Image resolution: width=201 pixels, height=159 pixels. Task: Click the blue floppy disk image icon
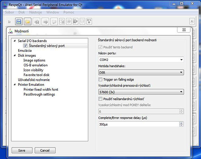[19, 21]
